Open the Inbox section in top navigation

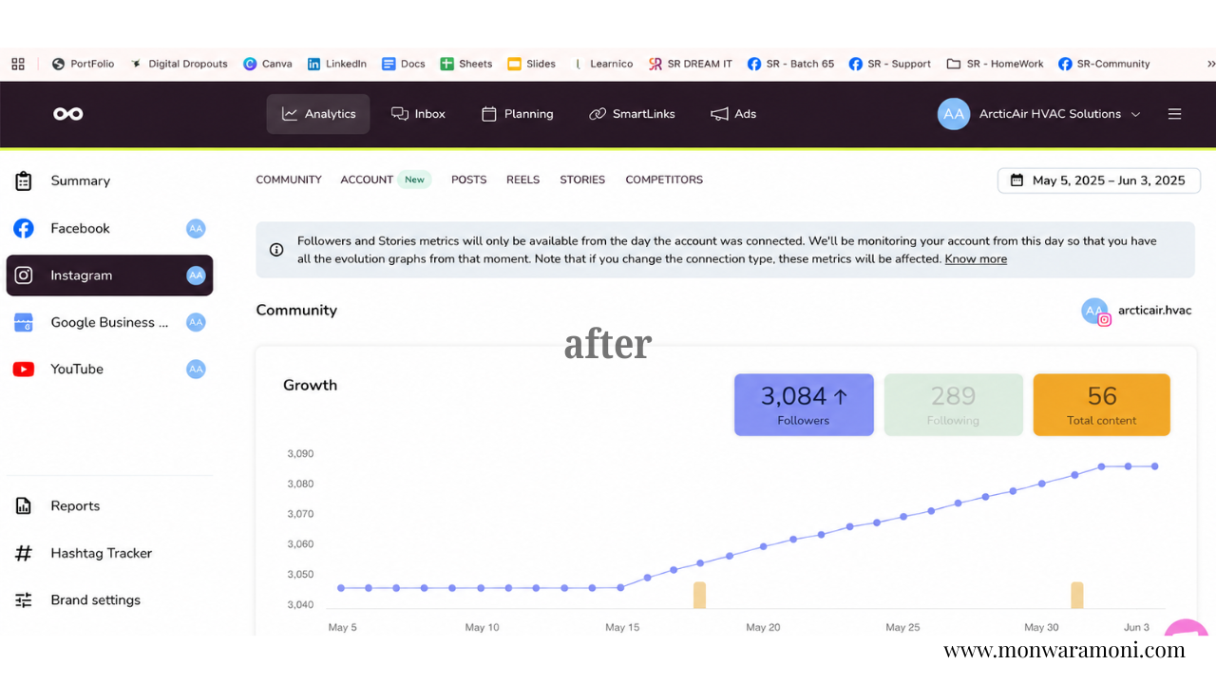[x=418, y=114]
